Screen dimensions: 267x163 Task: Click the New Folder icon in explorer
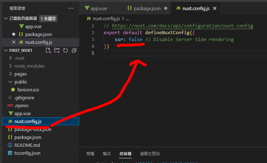click(x=57, y=50)
